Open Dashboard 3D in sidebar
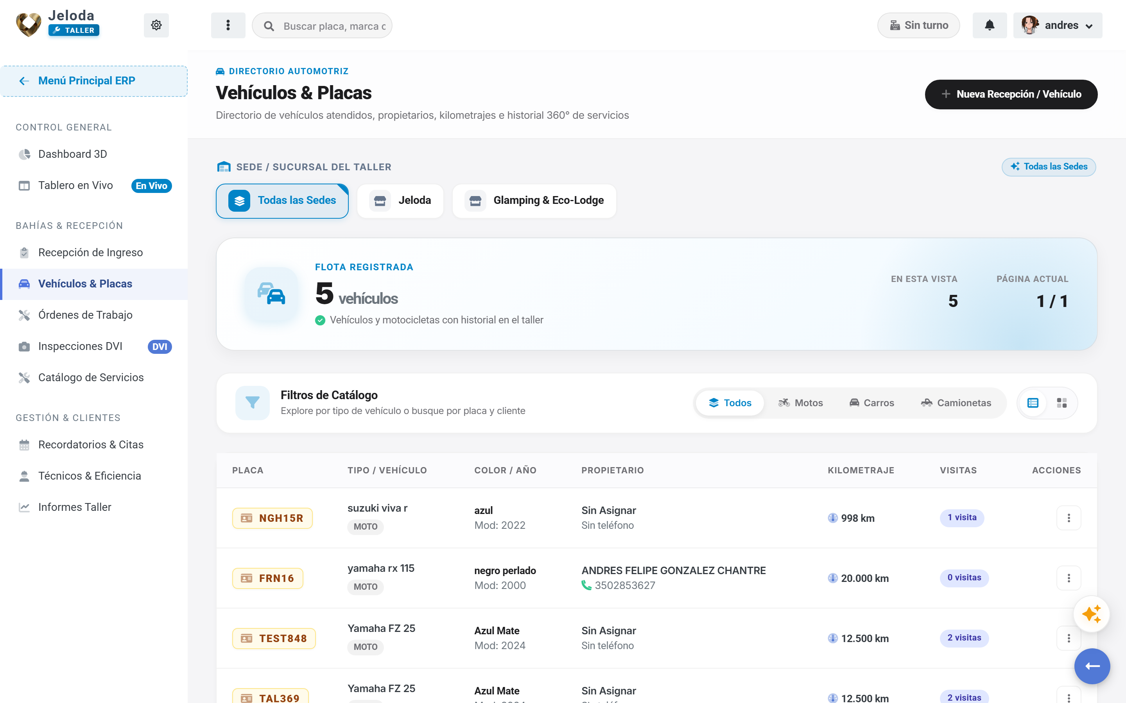This screenshot has height=703, width=1126. [x=94, y=154]
